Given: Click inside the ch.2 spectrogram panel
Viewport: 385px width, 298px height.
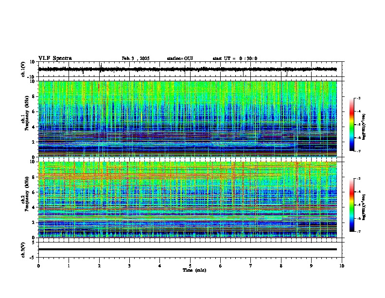Looking at the screenshot, I should 187,200.
